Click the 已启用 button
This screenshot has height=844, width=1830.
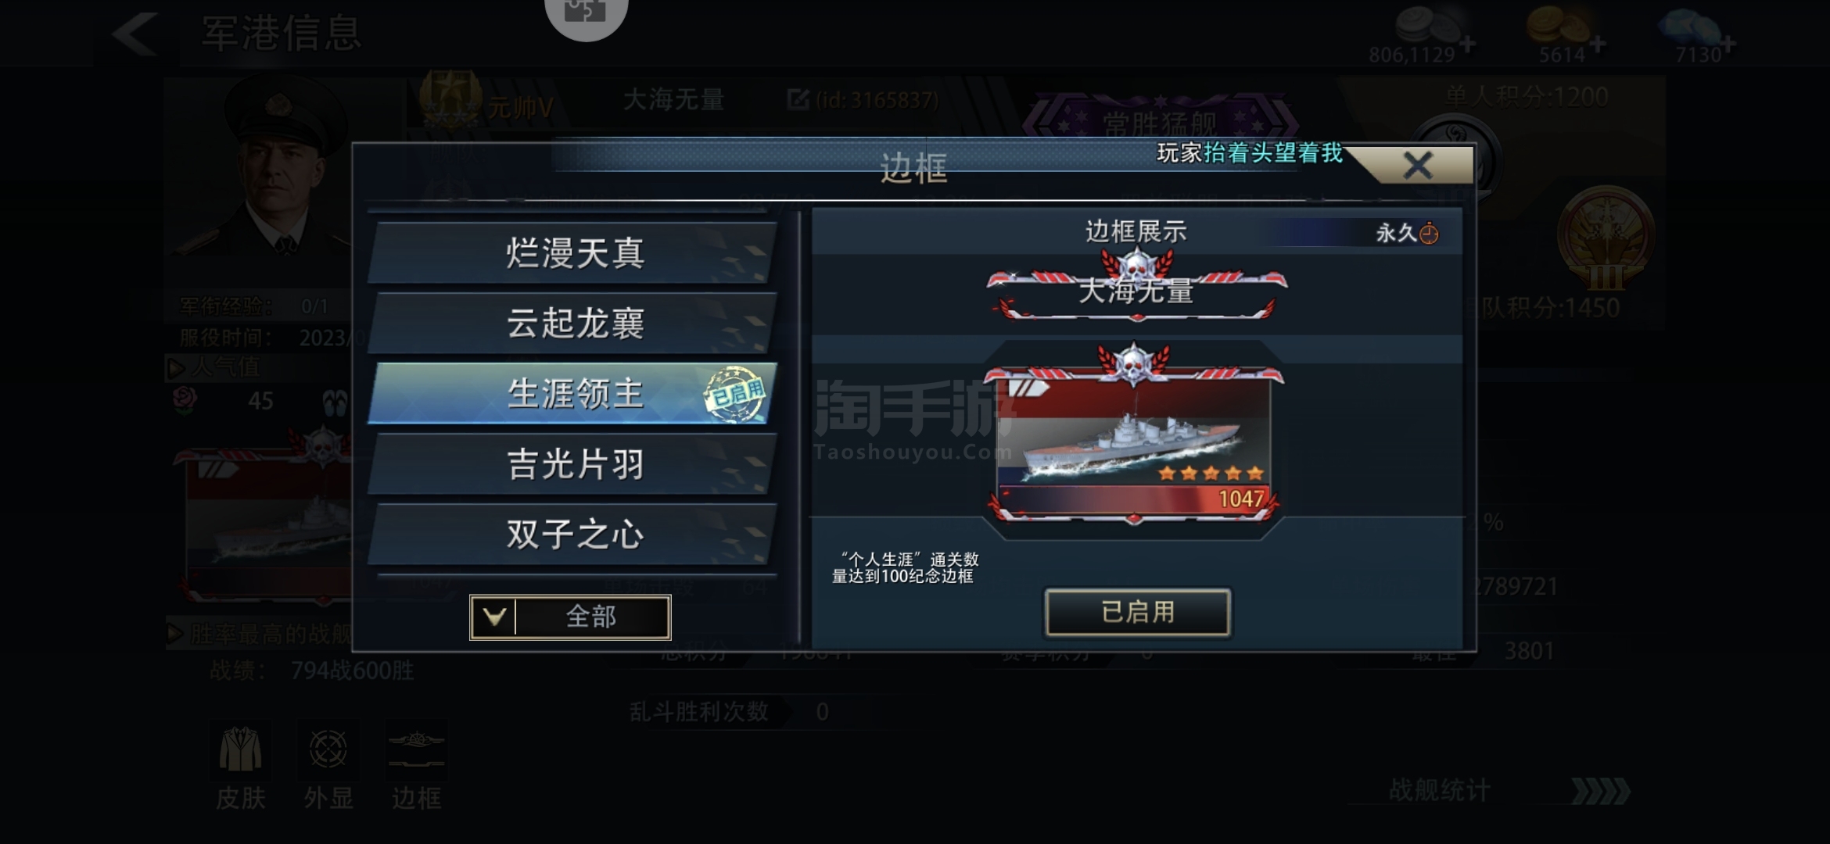(1138, 612)
